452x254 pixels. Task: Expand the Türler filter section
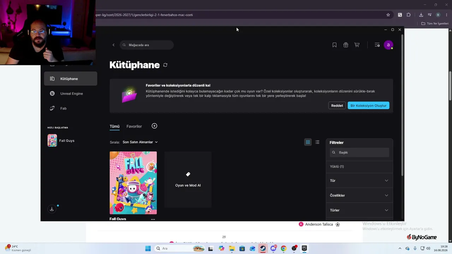tap(359, 210)
